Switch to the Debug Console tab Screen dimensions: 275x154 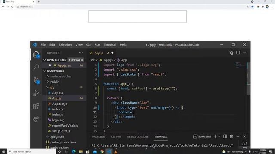click(137, 137)
